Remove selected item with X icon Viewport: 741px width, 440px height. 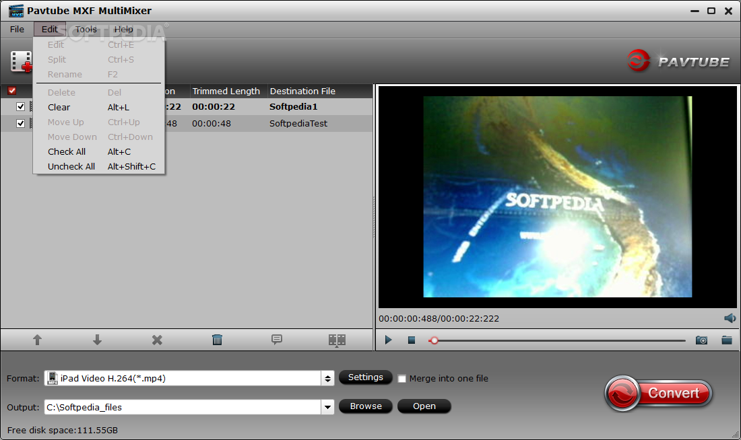[157, 340]
